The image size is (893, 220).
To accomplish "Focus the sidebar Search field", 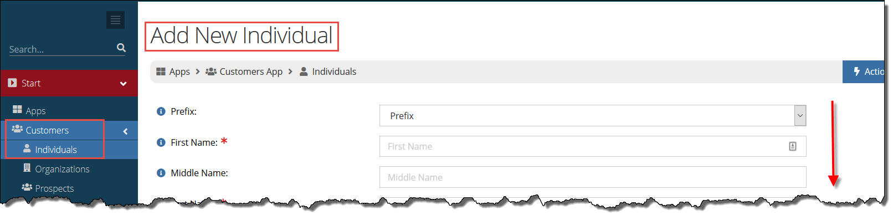I will pos(61,49).
